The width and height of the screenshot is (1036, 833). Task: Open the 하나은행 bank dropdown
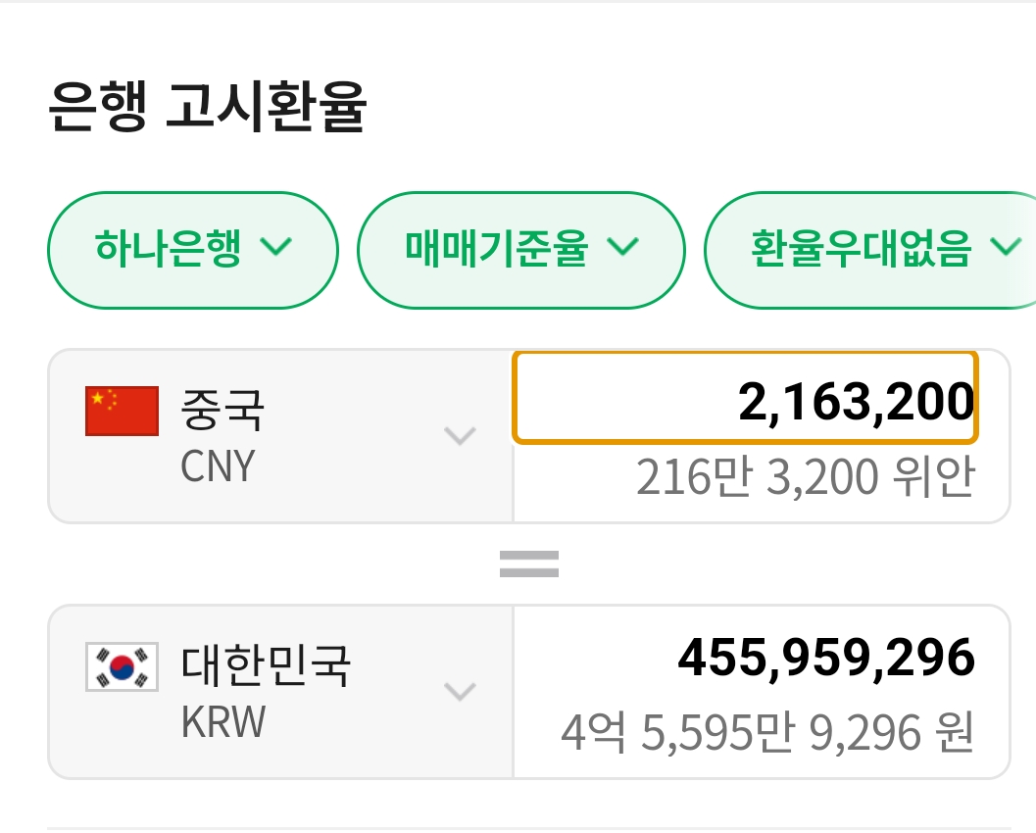pyautogui.click(x=193, y=249)
